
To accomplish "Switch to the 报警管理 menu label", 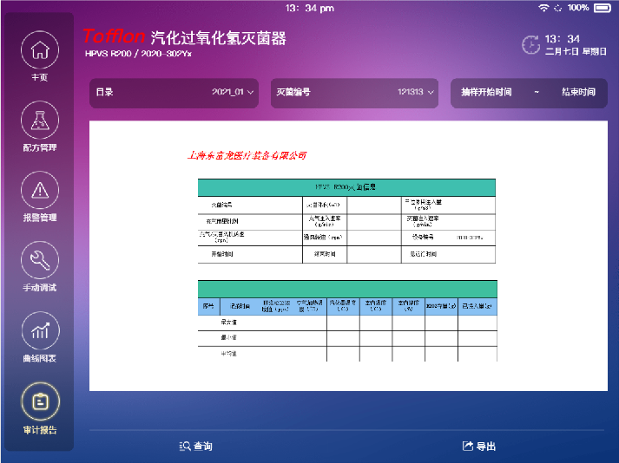I will point(39,218).
